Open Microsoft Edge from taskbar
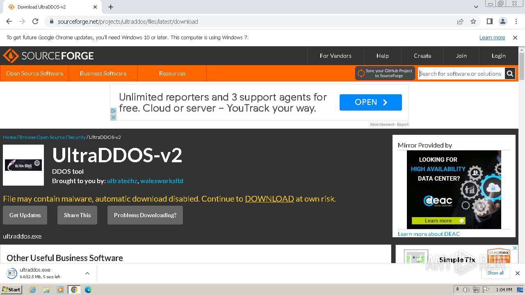The image size is (525, 295). point(88,290)
